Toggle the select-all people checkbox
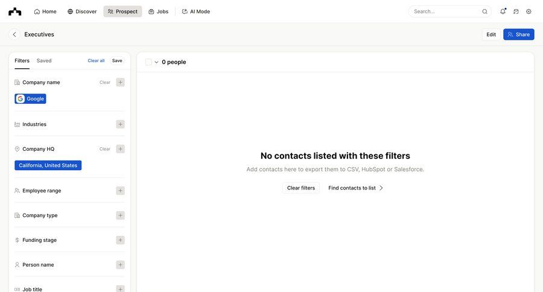This screenshot has width=543, height=292. (148, 62)
